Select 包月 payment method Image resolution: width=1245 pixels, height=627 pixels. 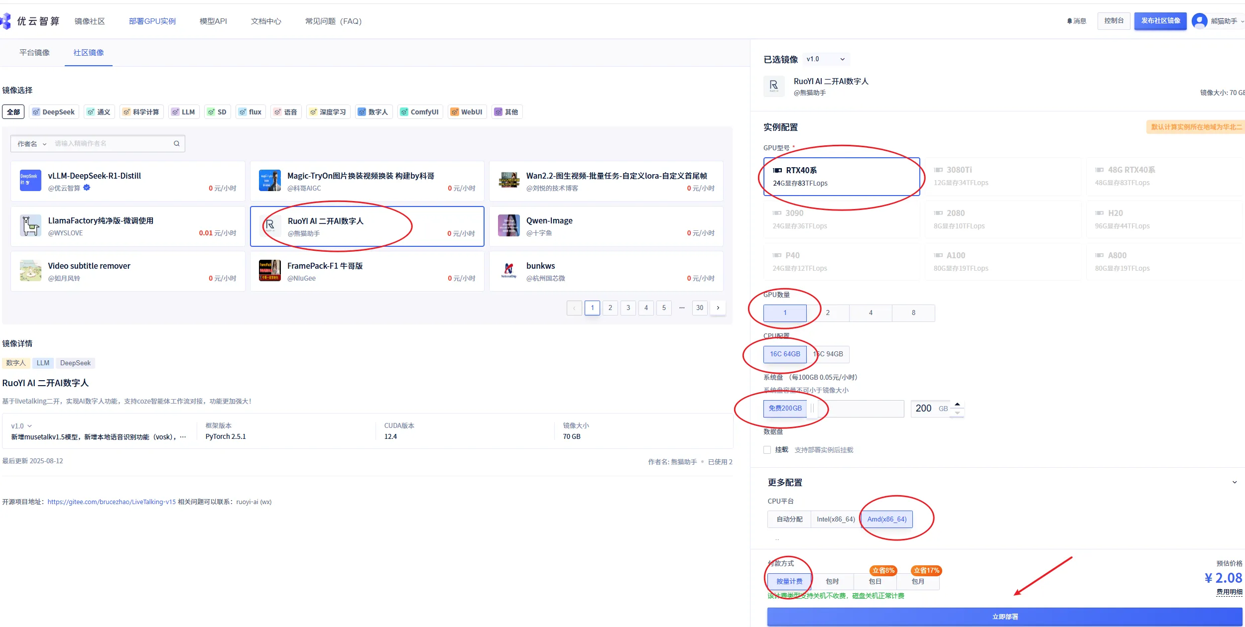[x=918, y=582]
